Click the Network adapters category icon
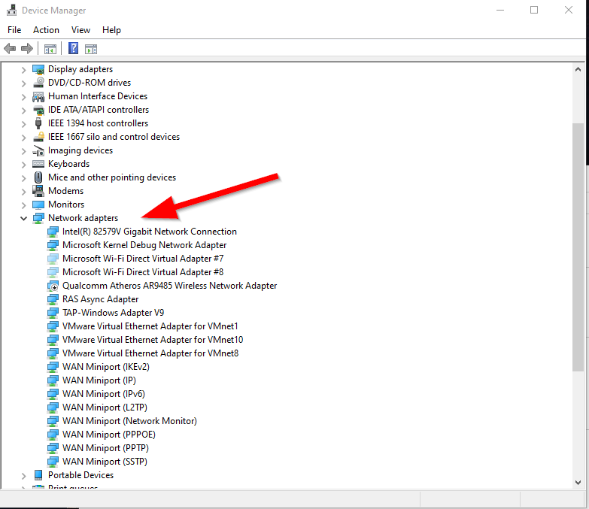 [x=38, y=218]
